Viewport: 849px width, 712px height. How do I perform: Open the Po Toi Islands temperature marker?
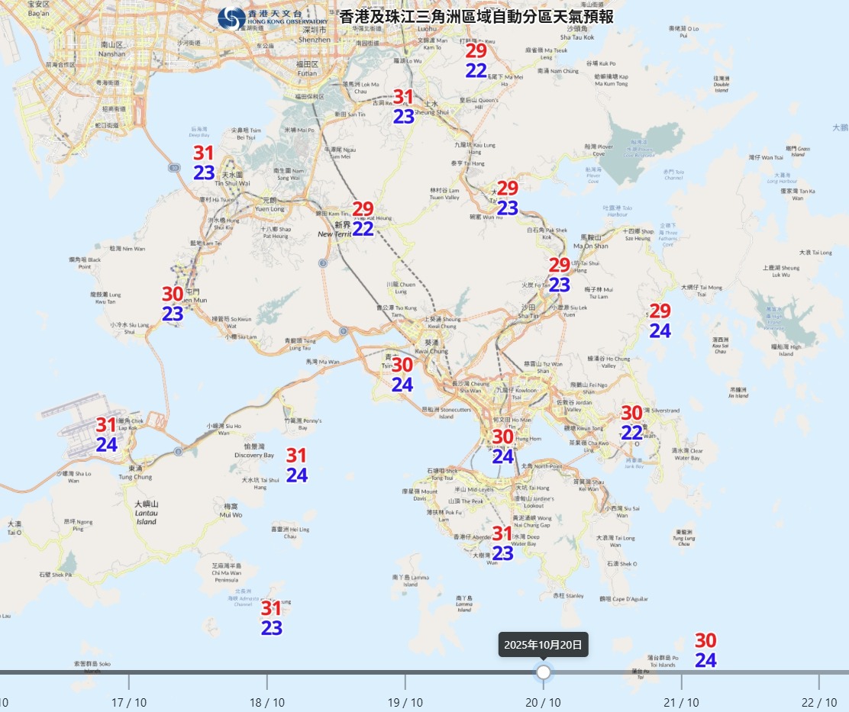point(705,651)
